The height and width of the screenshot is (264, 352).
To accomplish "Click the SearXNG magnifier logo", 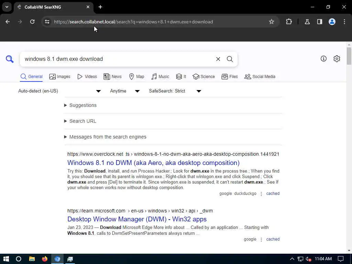I will coord(10,59).
